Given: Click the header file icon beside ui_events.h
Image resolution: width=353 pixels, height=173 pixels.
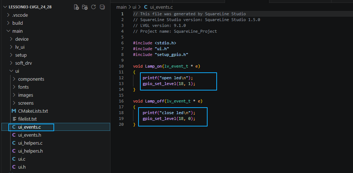Looking at the screenshot, I should coord(14,135).
